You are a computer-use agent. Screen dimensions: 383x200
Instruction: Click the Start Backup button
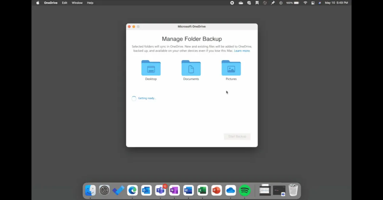237,137
